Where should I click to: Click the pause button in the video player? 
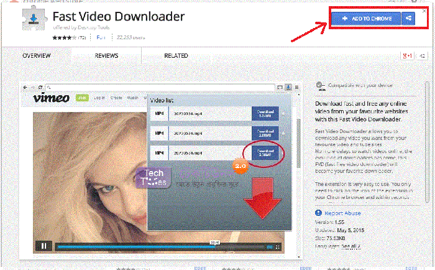click(x=43, y=246)
